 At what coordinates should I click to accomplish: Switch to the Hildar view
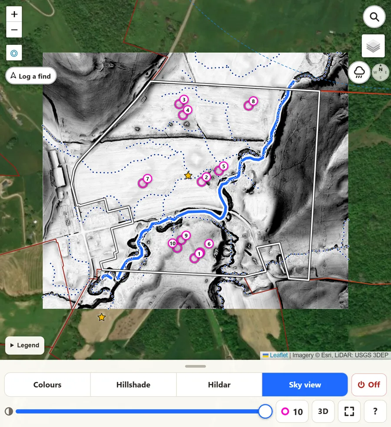point(219,384)
